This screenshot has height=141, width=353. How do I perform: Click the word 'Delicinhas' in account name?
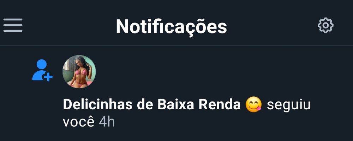click(x=97, y=105)
